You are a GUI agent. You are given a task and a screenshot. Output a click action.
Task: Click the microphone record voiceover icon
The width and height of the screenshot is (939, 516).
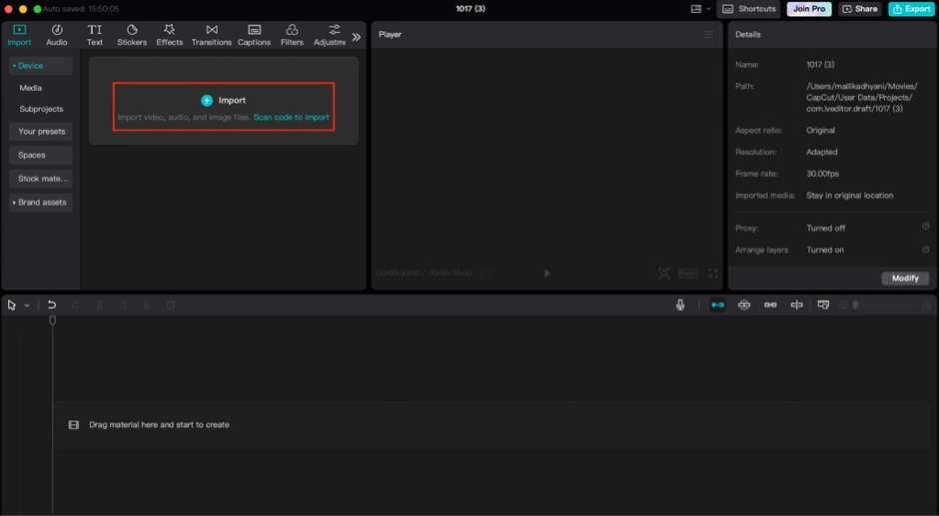pos(680,304)
